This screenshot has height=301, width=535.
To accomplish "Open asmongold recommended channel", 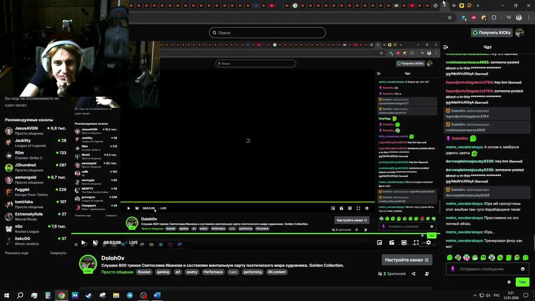I will click(36, 180).
